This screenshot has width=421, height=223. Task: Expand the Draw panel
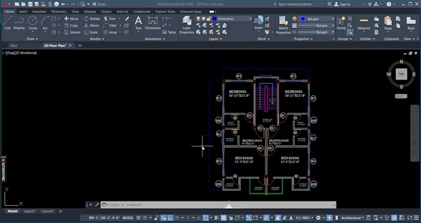pos(32,39)
